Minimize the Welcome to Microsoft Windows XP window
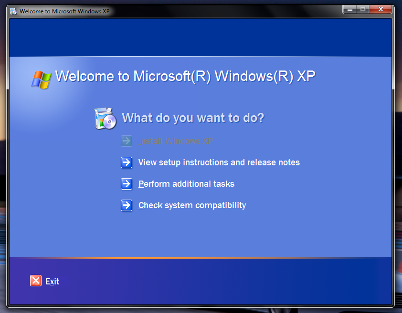Screen dimensions: 402x313 [350, 10]
